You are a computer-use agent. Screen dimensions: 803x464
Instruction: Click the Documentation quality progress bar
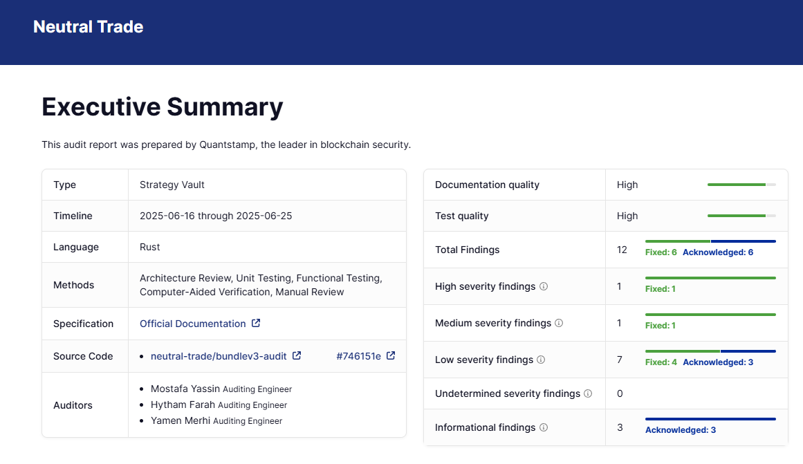[x=741, y=185]
